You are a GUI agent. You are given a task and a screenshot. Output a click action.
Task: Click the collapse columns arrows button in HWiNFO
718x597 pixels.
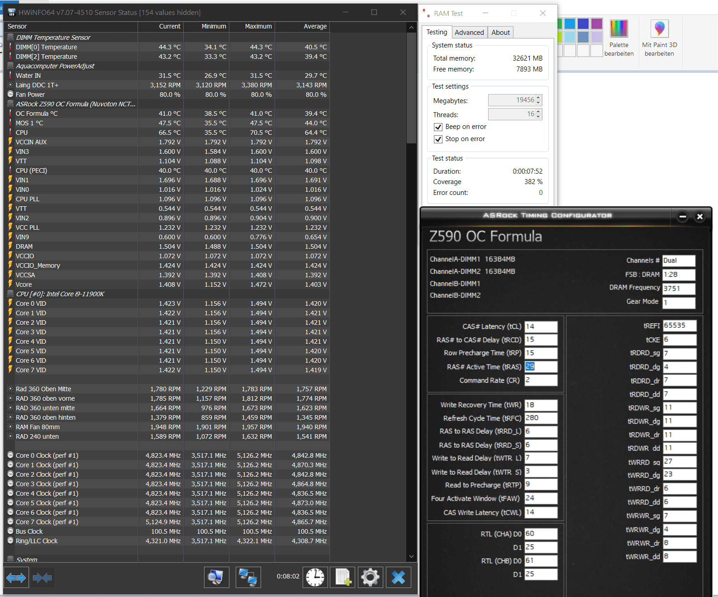coord(43,578)
